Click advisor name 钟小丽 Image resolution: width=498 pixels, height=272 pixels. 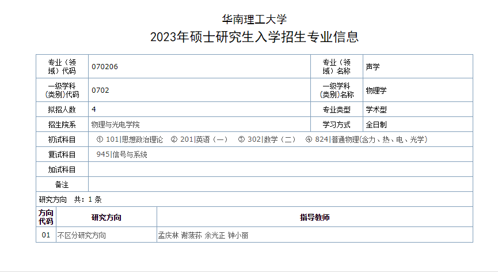(x=238, y=236)
